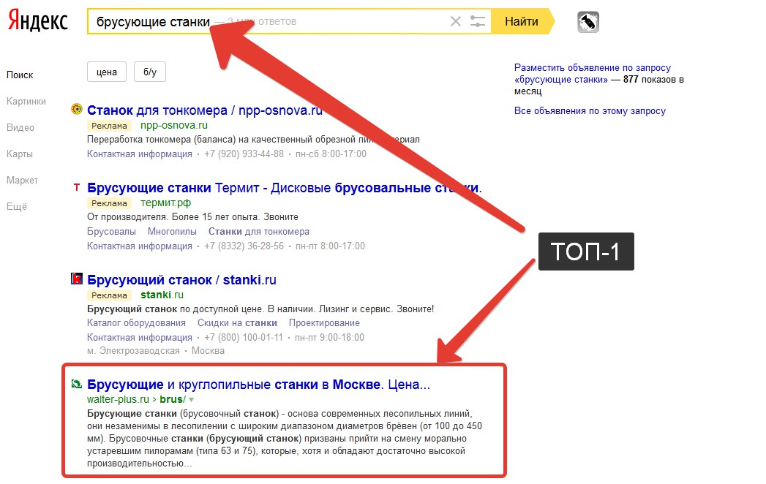
Task: Open the Скидки на станки sitelink
Action: click(237, 323)
